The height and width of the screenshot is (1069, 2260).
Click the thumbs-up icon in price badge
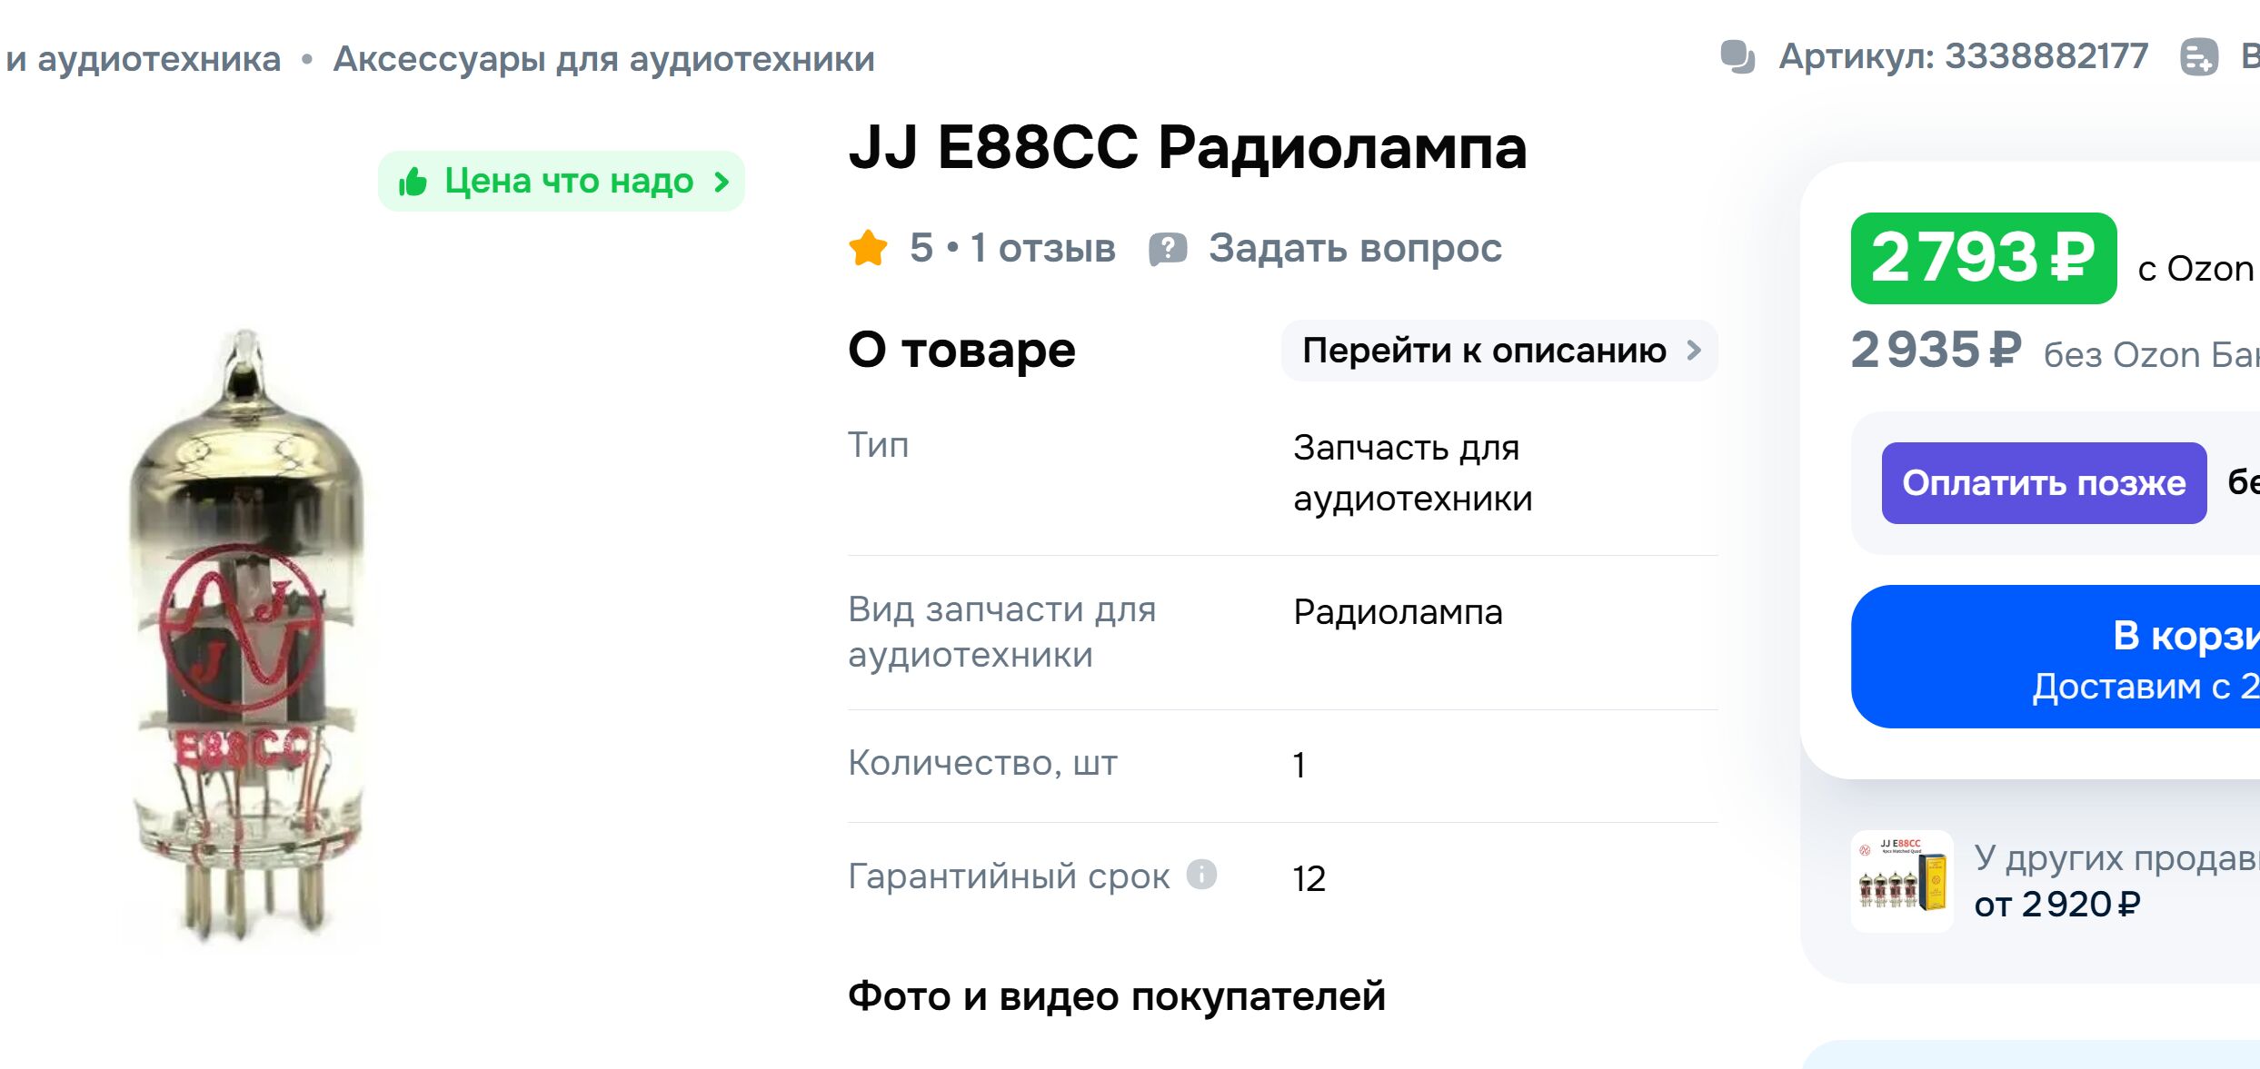tap(413, 182)
